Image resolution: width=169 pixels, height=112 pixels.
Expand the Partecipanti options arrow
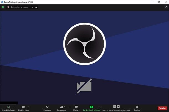[x=69, y=107]
